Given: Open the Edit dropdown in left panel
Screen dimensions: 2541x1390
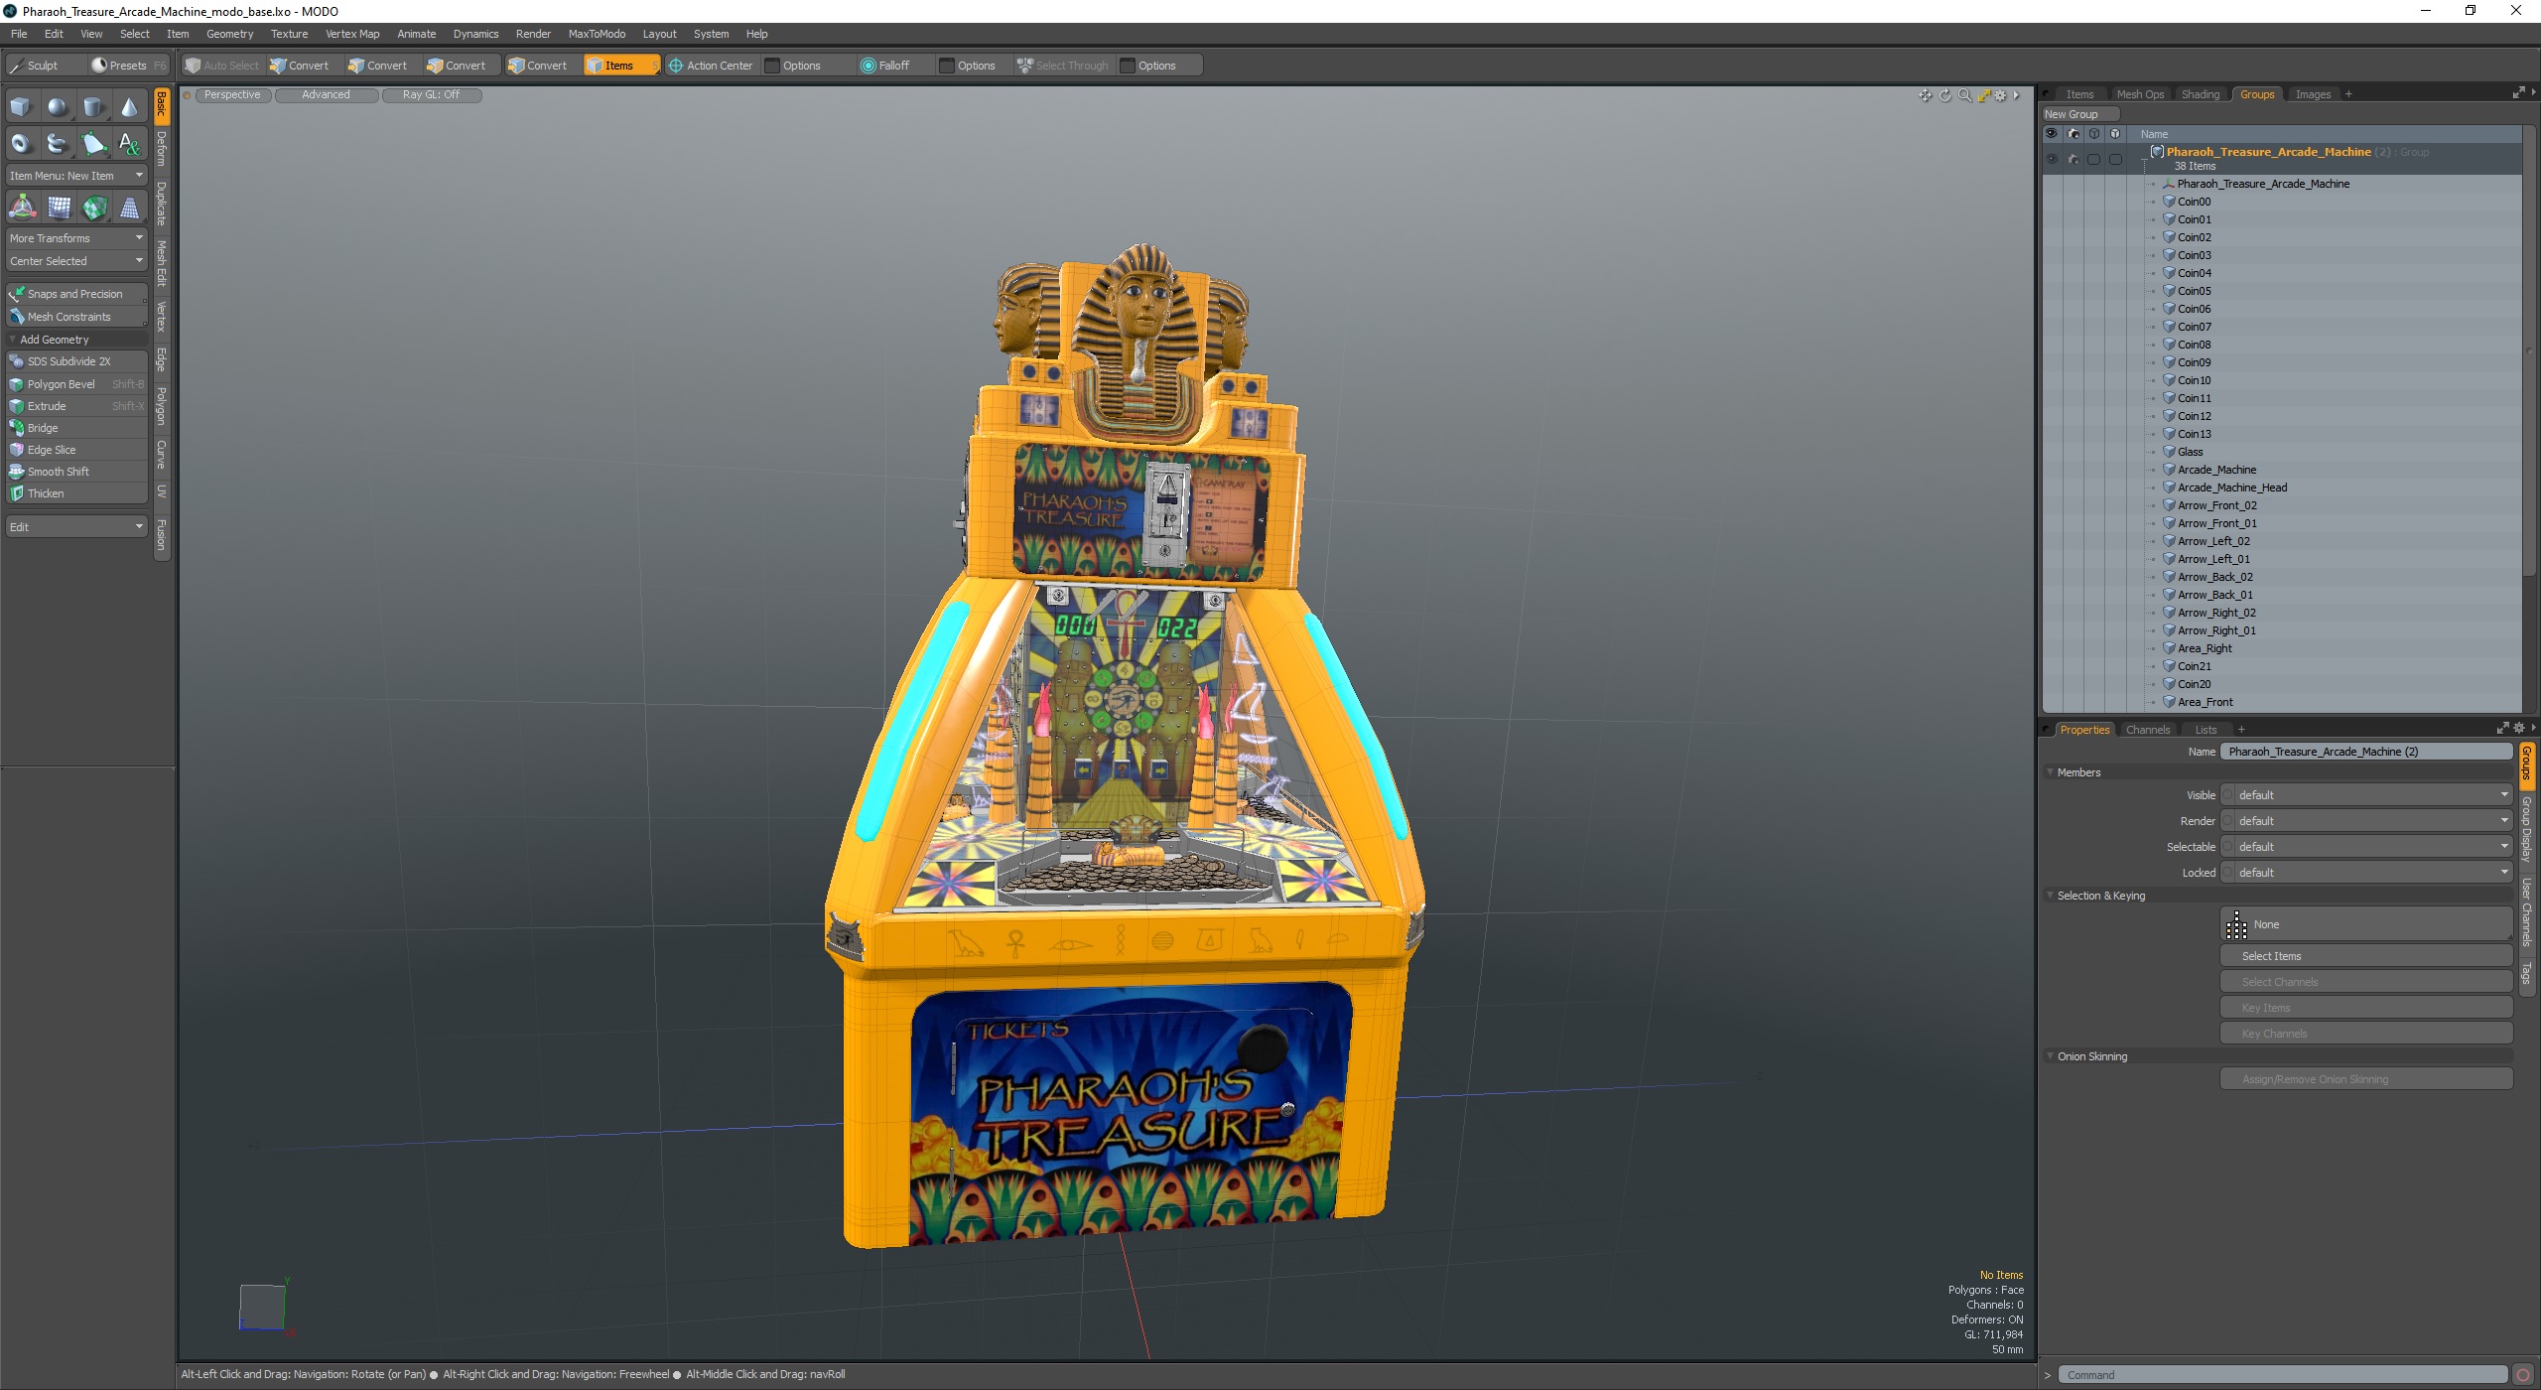Looking at the screenshot, I should (x=76, y=527).
